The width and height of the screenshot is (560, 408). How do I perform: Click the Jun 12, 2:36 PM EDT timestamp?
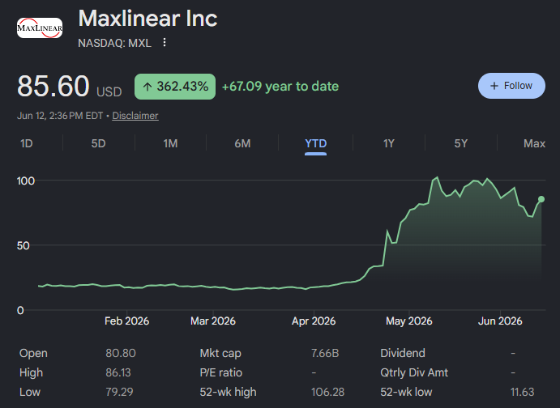pos(60,116)
